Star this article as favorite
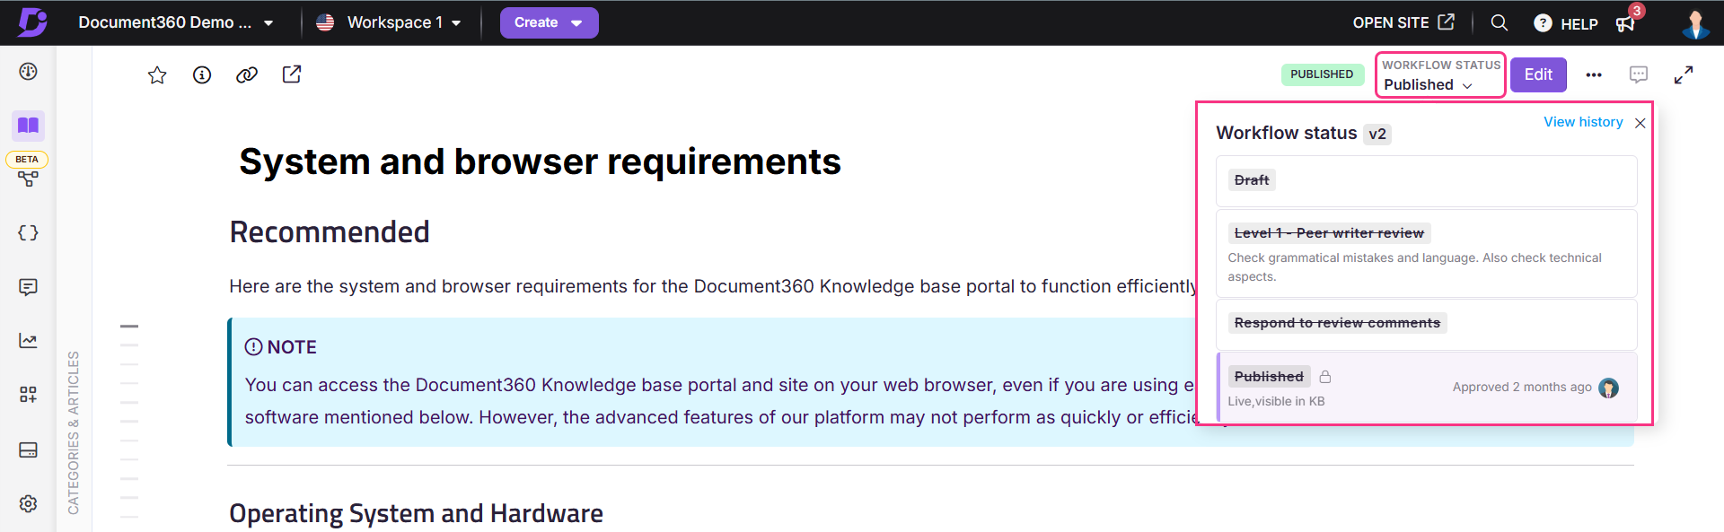Viewport: 1724px width, 532px height. pos(157,75)
